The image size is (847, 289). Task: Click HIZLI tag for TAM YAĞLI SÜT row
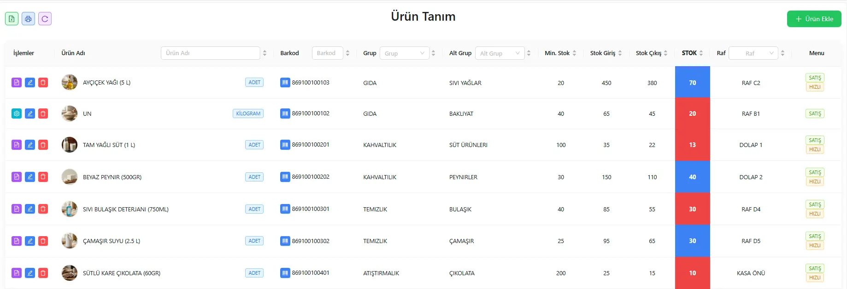pos(815,149)
